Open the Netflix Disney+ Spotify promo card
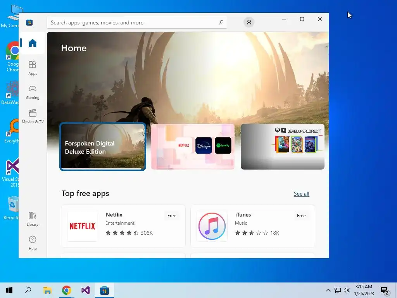397x298 pixels. (192, 146)
